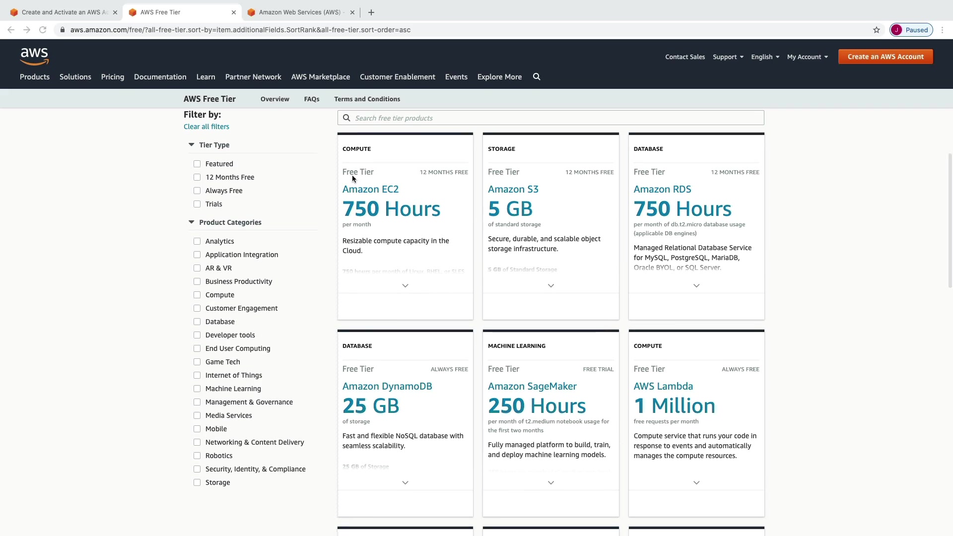Click the Clear all filters link
Image resolution: width=953 pixels, height=536 pixels.
tap(206, 127)
